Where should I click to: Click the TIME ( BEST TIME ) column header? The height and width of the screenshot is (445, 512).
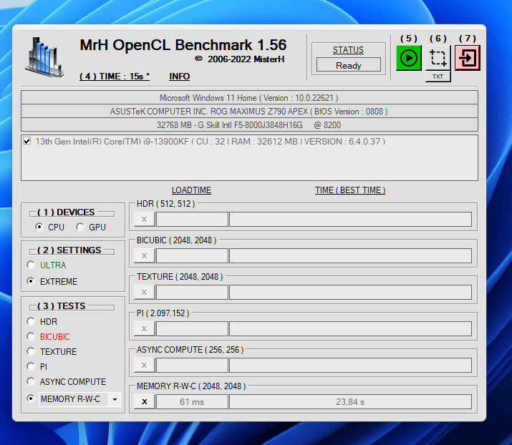[x=350, y=190]
